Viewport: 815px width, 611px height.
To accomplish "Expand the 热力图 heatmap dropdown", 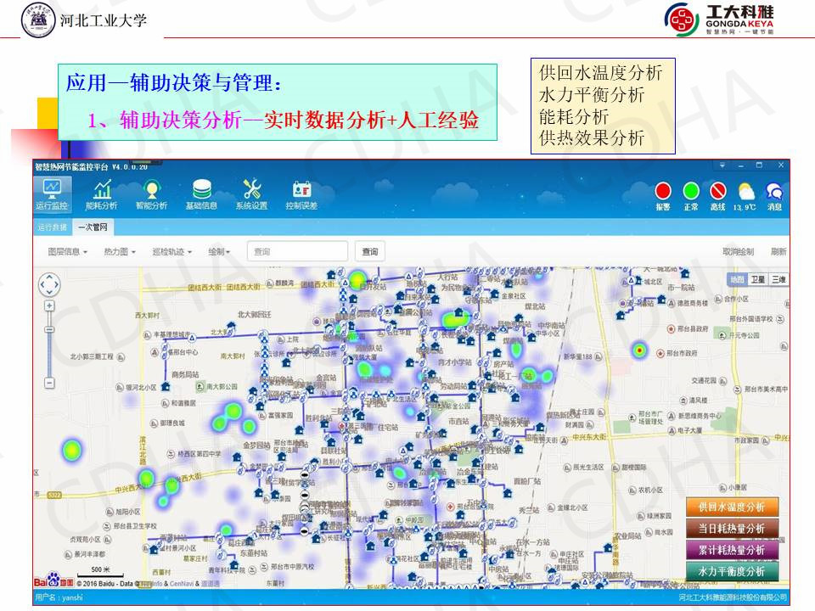I will [x=120, y=251].
